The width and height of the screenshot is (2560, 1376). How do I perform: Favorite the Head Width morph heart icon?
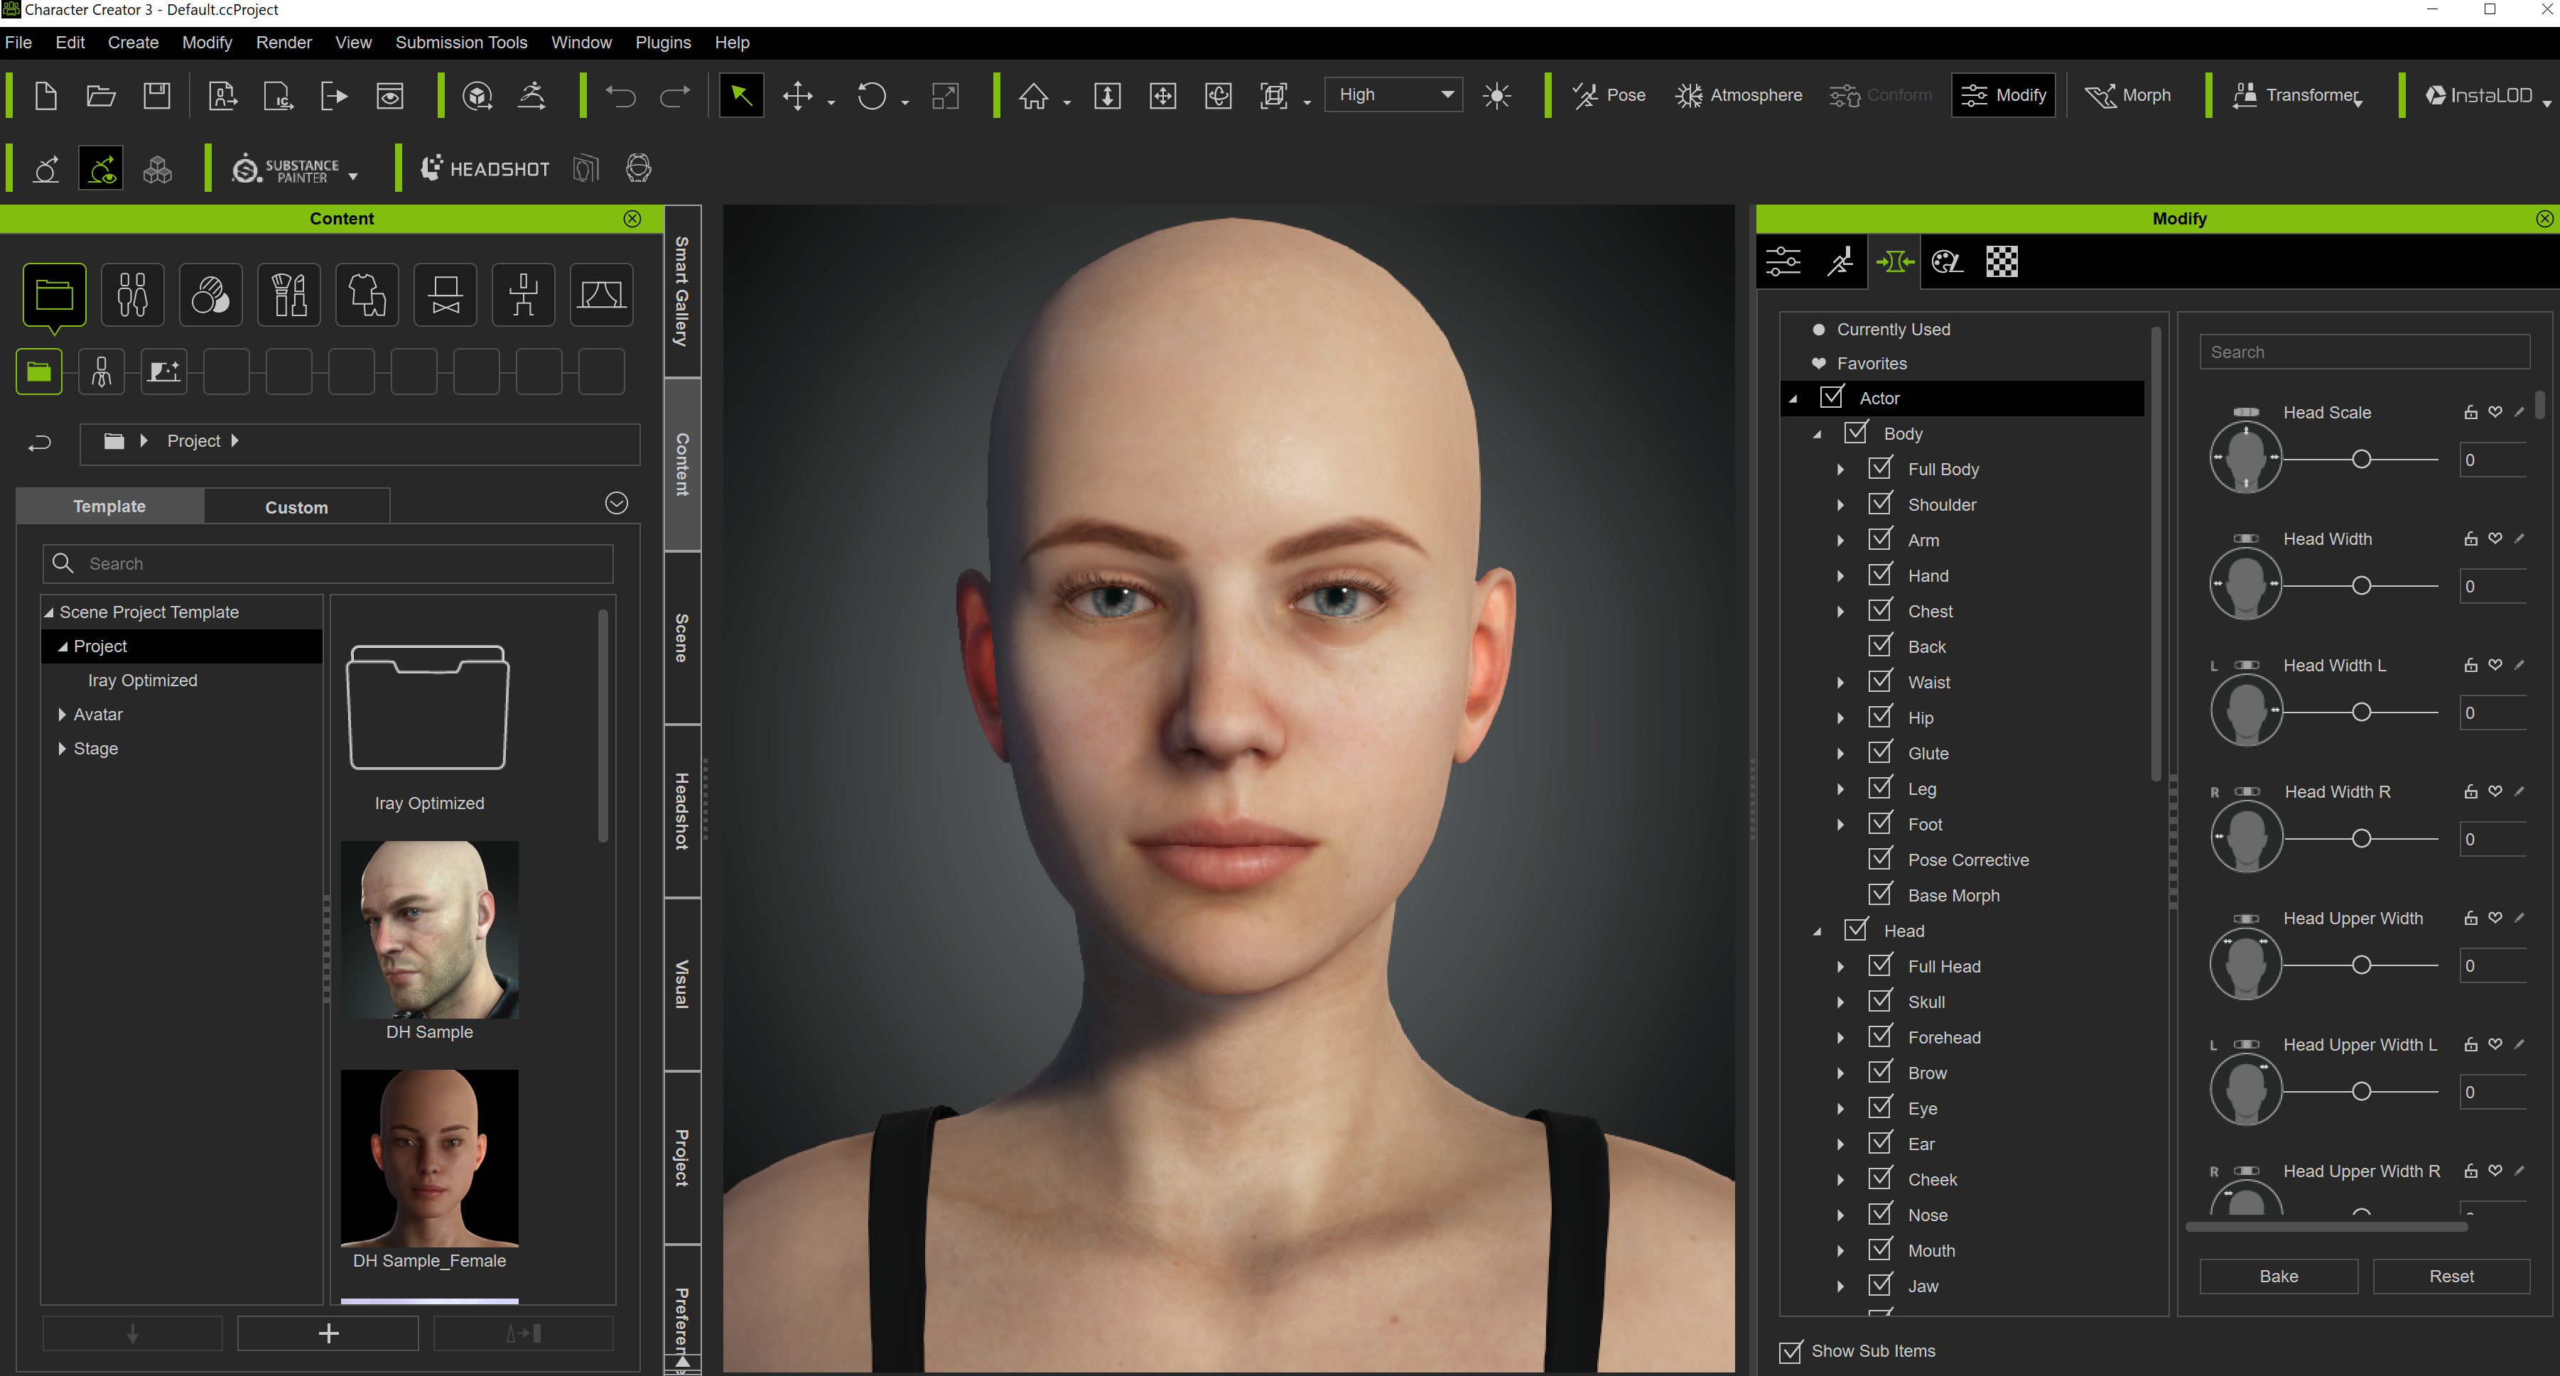click(x=2495, y=538)
